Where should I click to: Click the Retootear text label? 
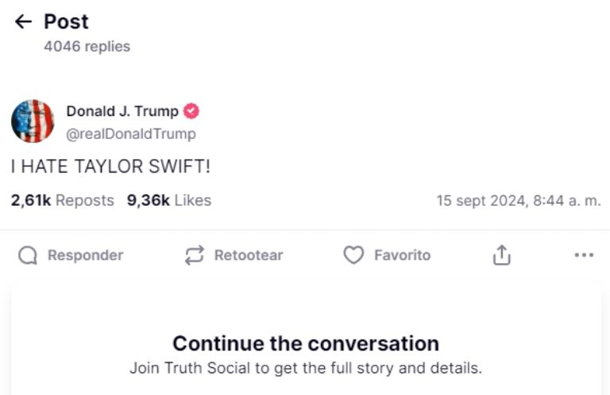pos(248,255)
